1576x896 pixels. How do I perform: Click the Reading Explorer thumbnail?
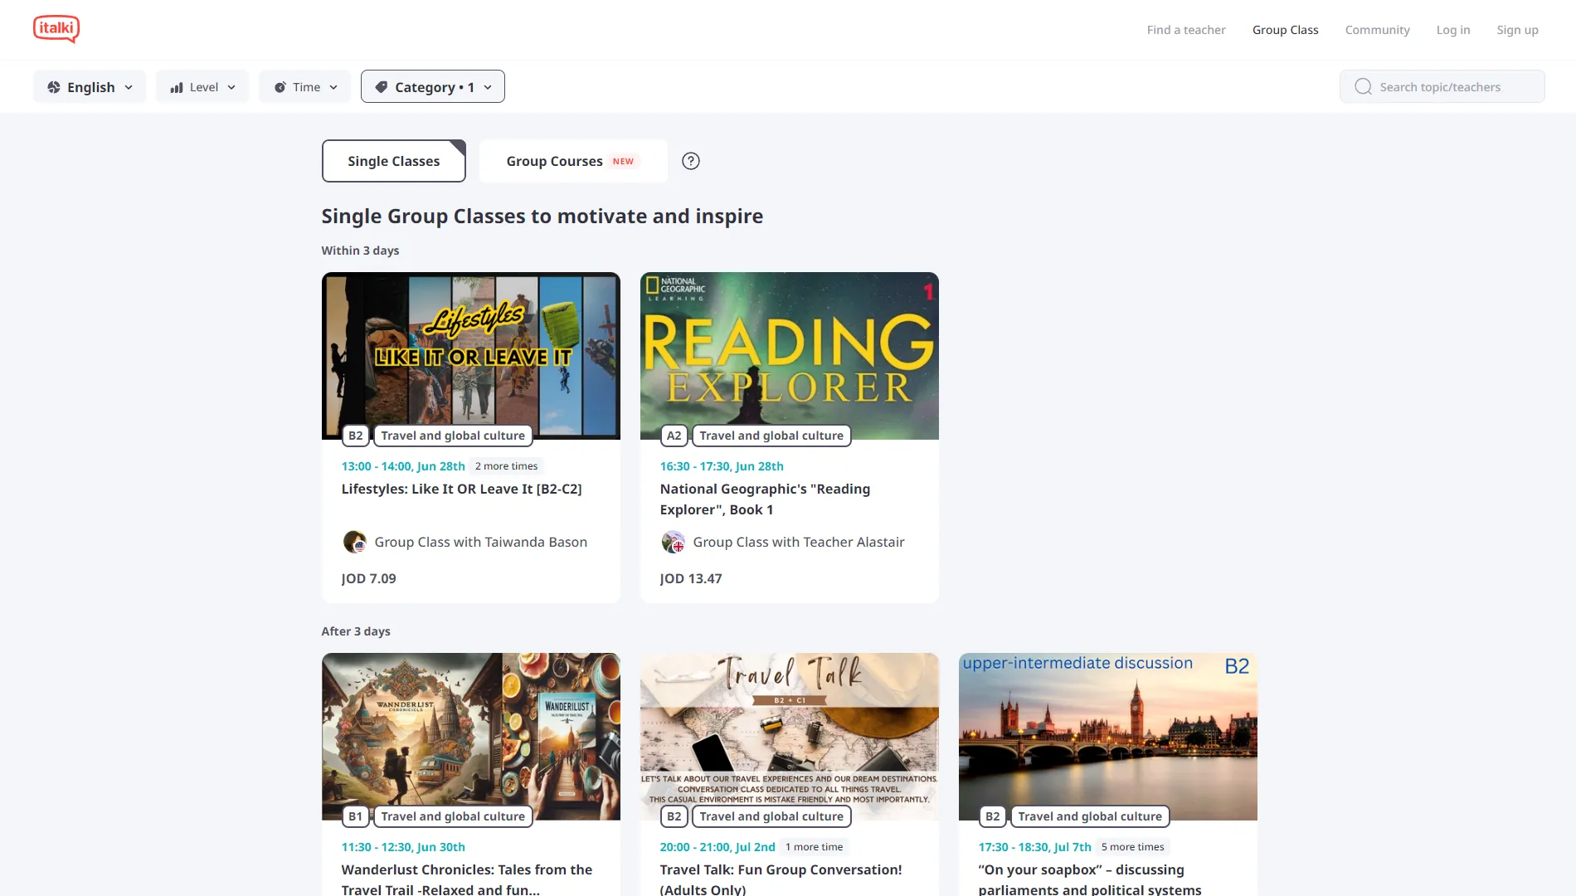point(790,356)
